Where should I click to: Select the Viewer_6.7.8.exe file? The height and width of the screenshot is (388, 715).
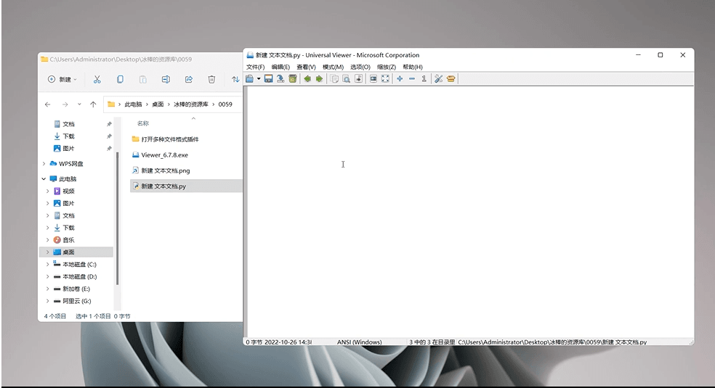coord(164,154)
